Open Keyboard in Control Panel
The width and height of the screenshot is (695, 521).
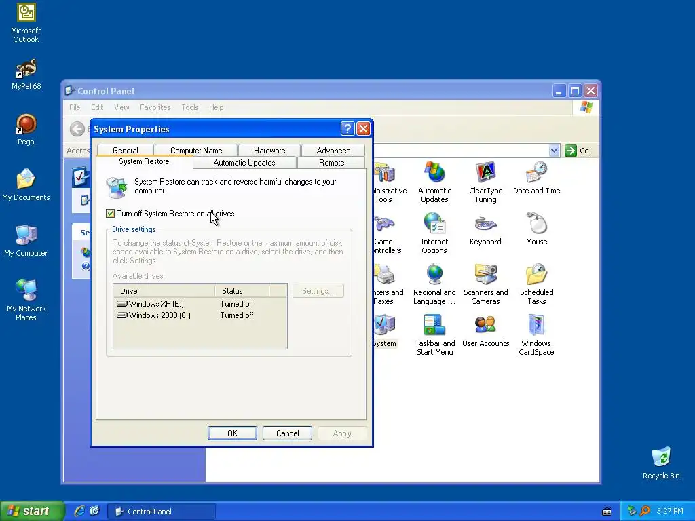(485, 229)
